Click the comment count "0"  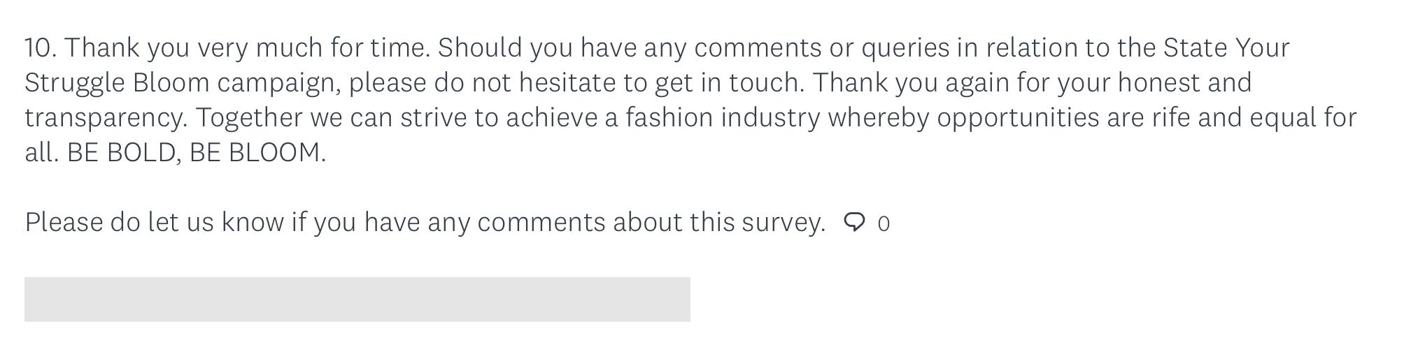(884, 224)
